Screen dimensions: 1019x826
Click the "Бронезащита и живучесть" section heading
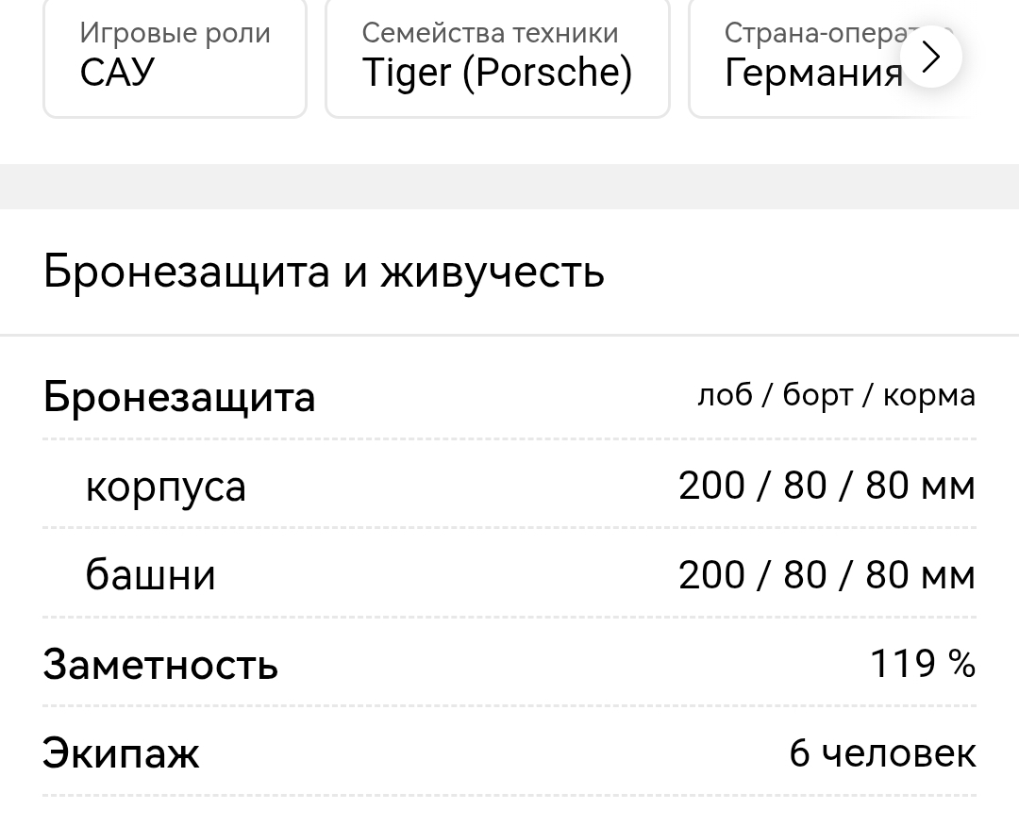[x=324, y=272]
